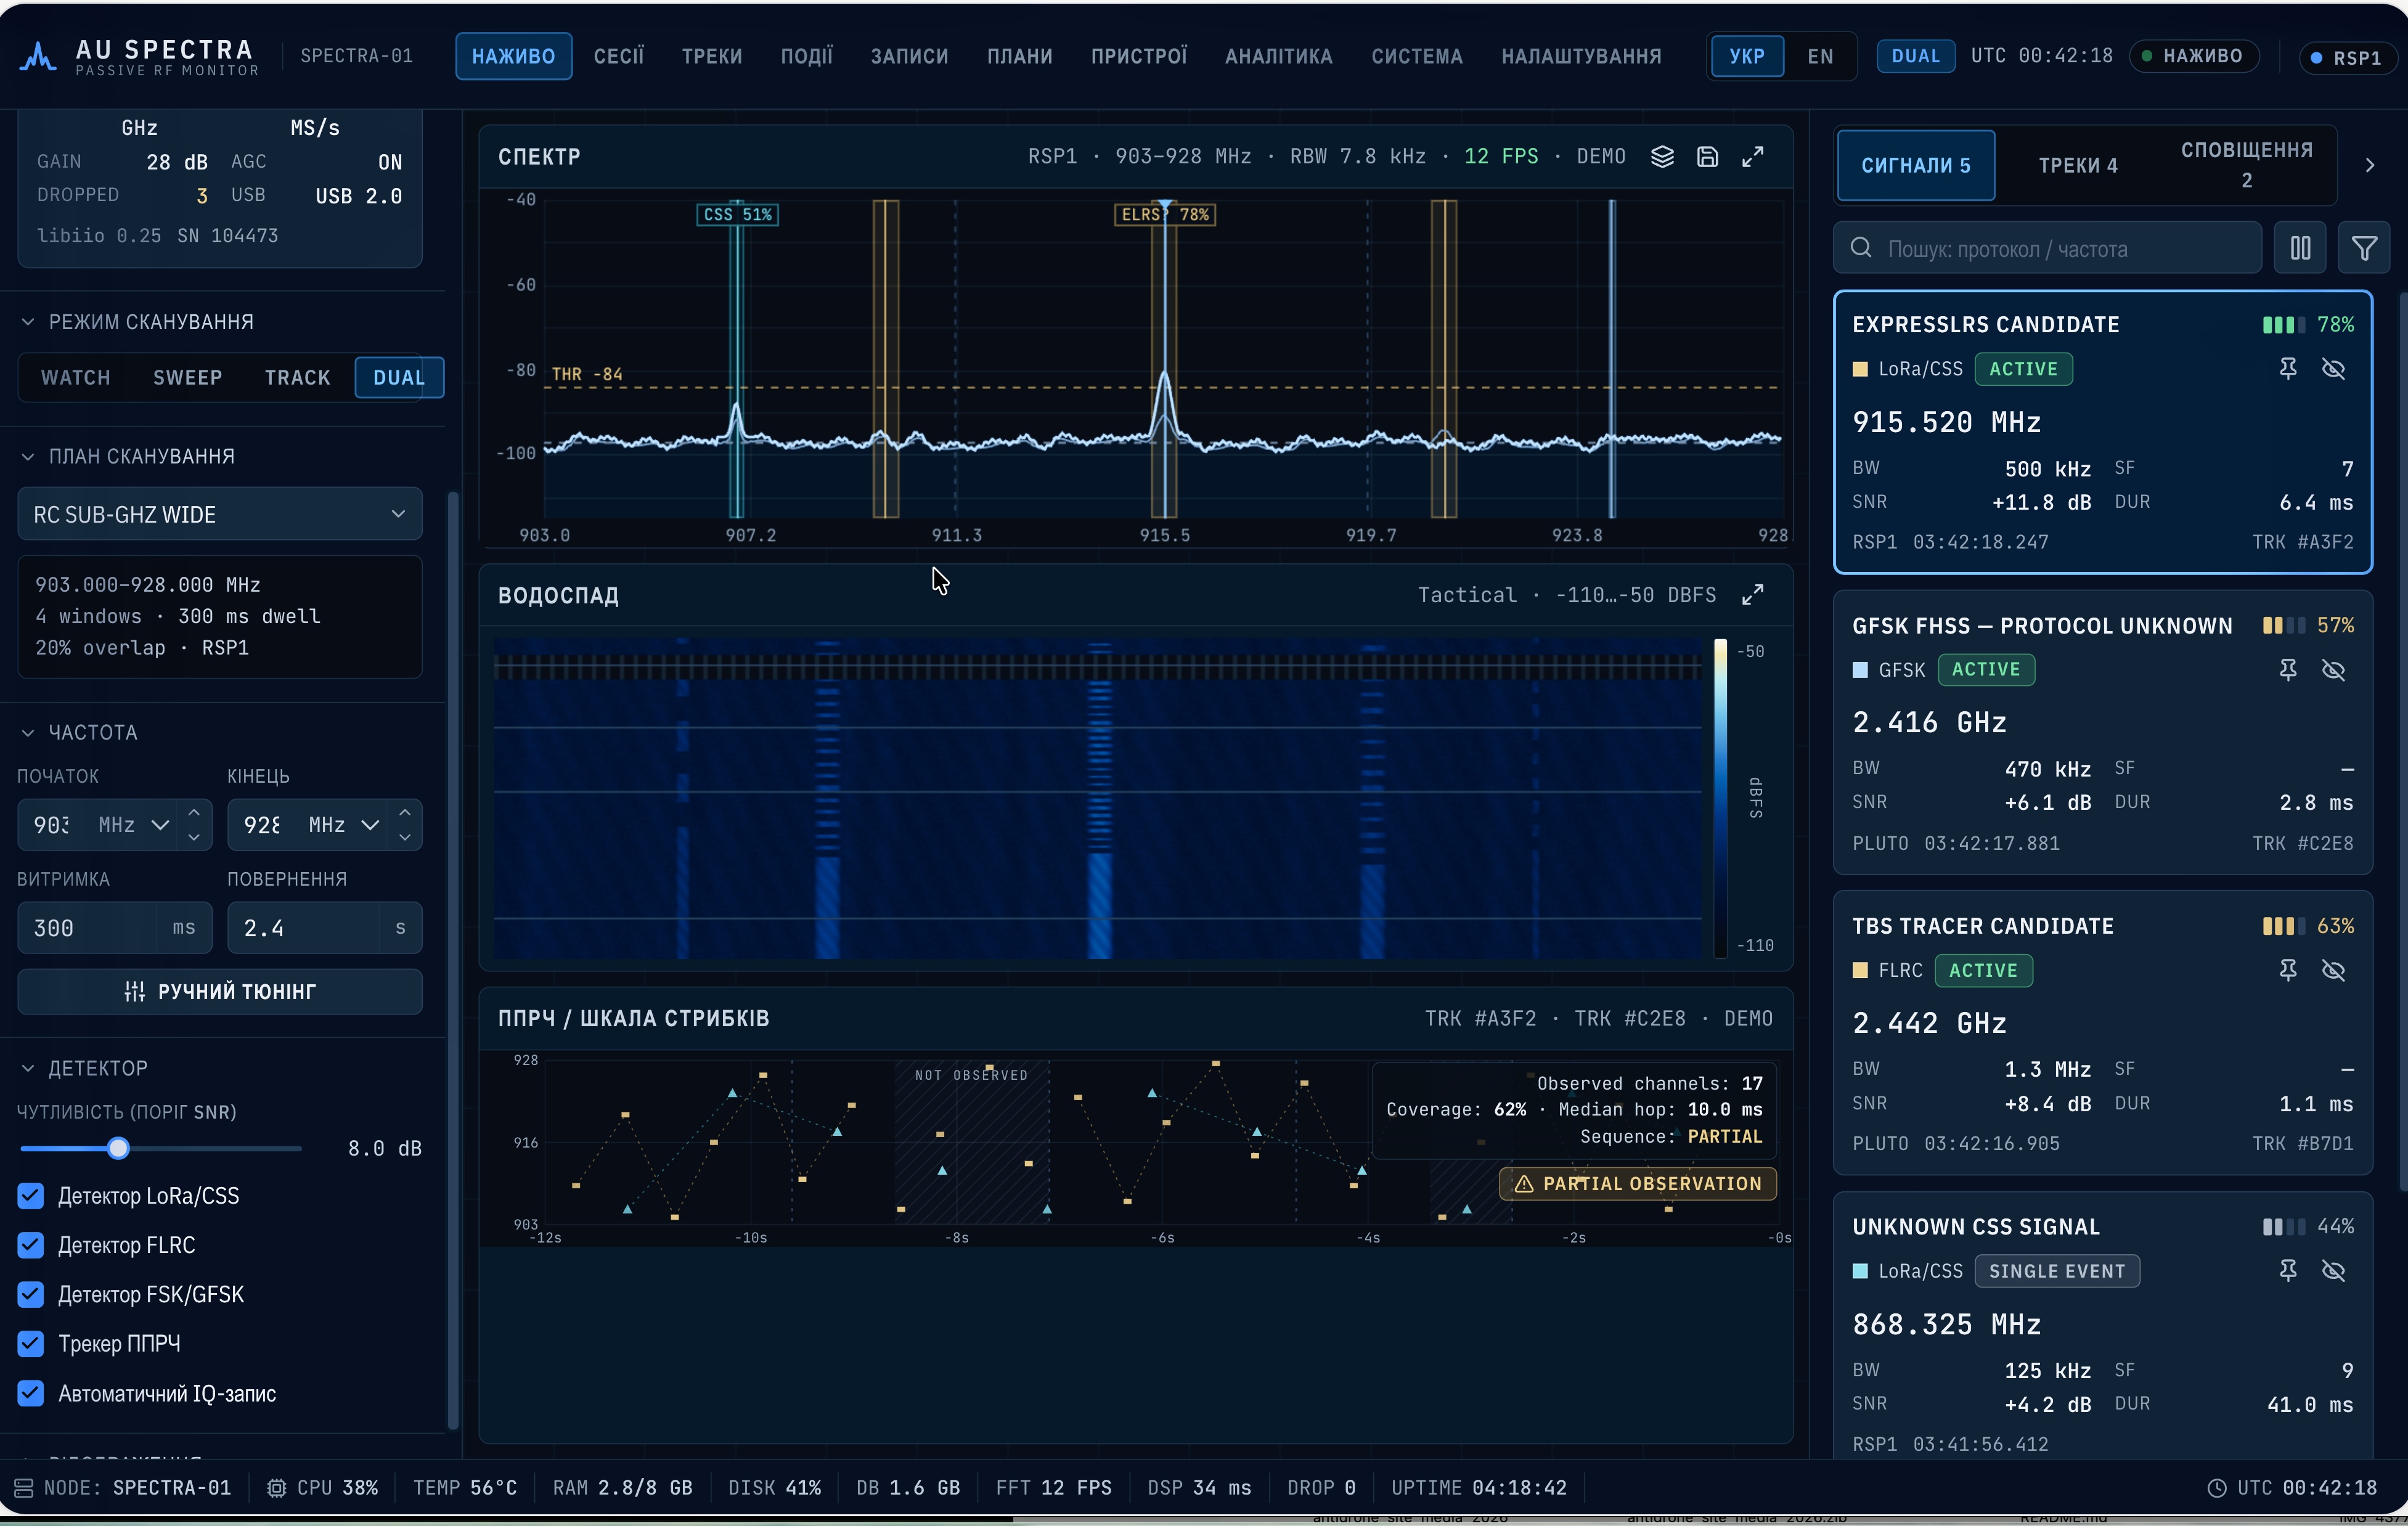Pin the TBS Tracer Candidate signal
The image size is (2408, 1526).
click(x=2288, y=970)
